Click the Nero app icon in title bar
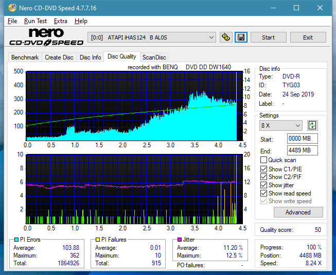 coord(12,8)
